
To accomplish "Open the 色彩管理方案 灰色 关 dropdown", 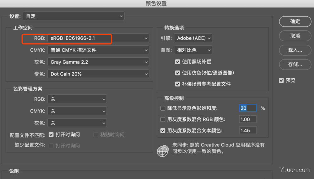I will pyautogui.click(x=77, y=123).
